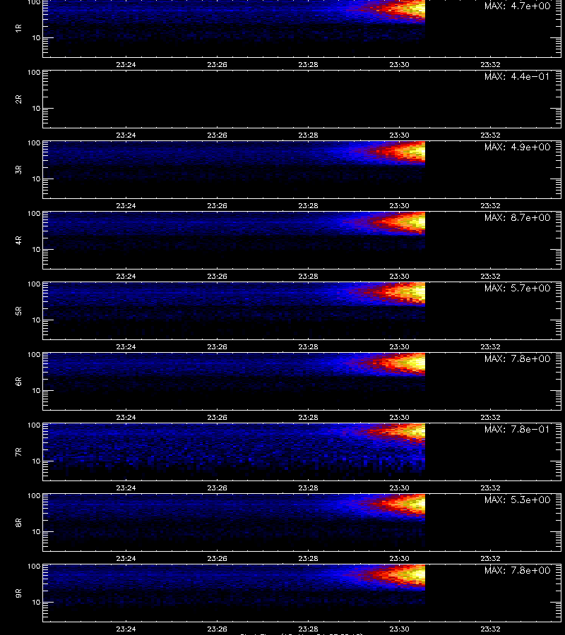Click the 100 y-axis label of panel 9R
This screenshot has width=565, height=635.
click(x=34, y=566)
